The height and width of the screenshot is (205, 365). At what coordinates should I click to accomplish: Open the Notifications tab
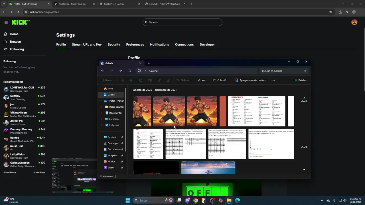(x=160, y=44)
